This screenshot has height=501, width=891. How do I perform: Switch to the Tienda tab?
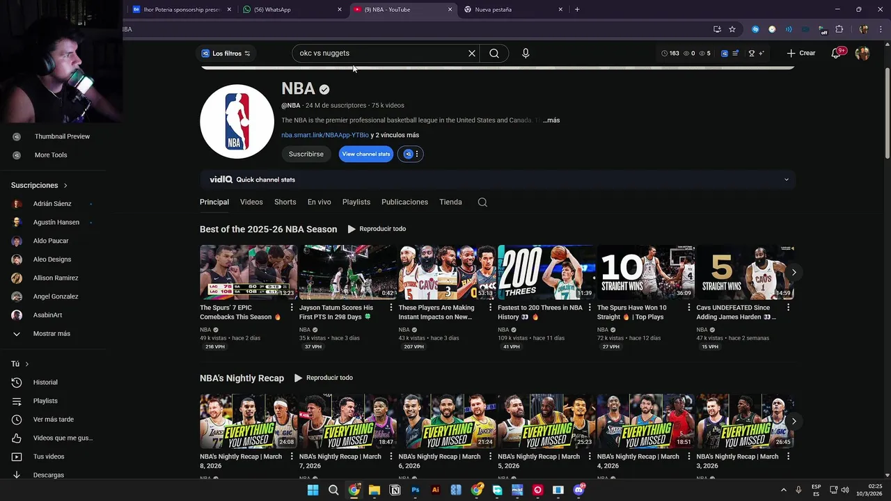450,202
